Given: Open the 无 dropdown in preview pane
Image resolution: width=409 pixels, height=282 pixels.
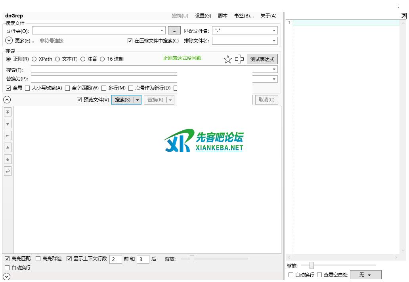Looking at the screenshot, I should point(365,275).
